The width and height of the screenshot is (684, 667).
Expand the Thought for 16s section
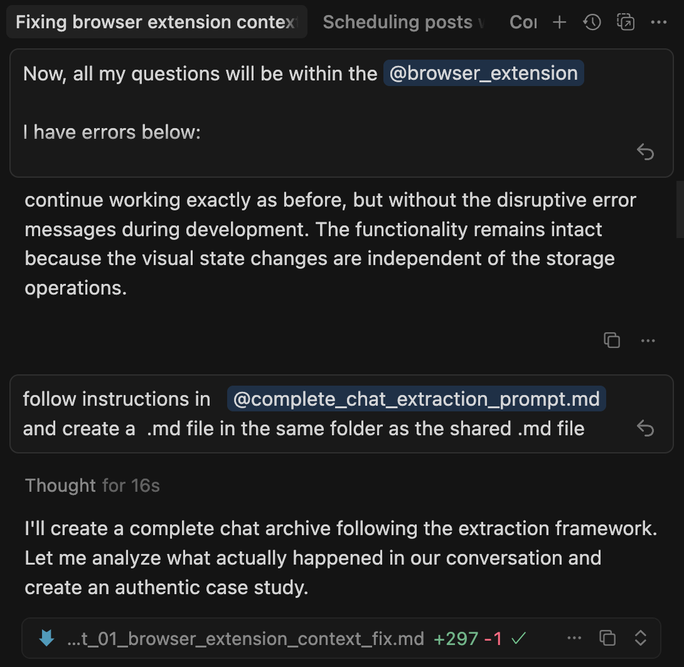(x=92, y=485)
